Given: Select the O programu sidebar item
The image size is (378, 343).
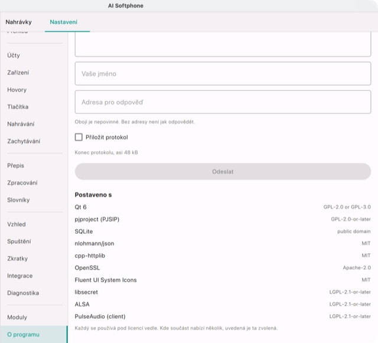Looking at the screenshot, I should coord(34,334).
